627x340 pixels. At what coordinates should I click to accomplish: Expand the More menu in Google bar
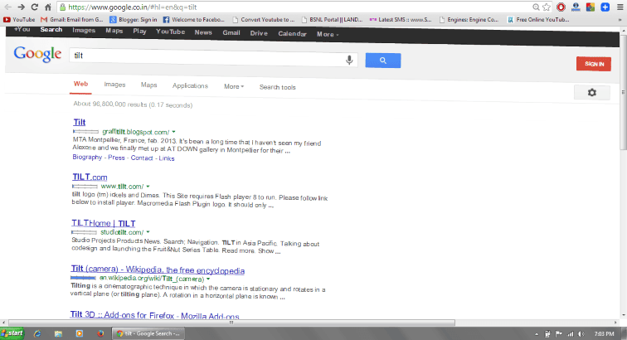click(328, 34)
